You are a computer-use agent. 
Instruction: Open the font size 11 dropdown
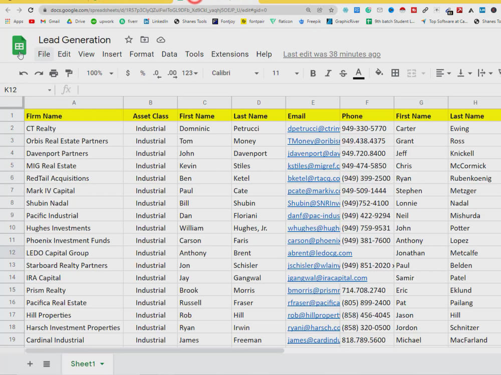pyautogui.click(x=285, y=73)
